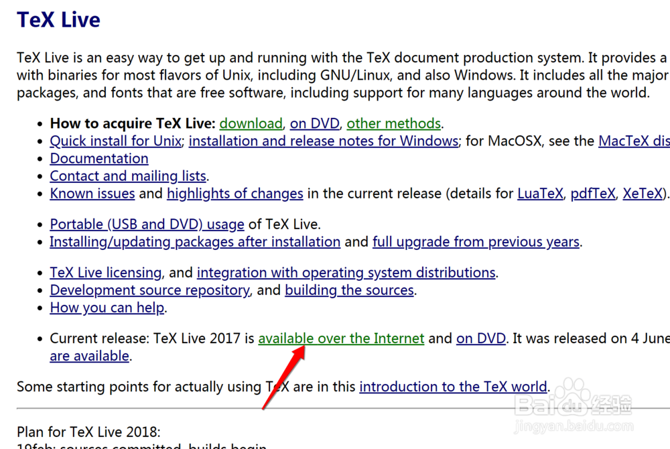Open the XeTeX link
The image size is (670, 449).
tap(642, 193)
